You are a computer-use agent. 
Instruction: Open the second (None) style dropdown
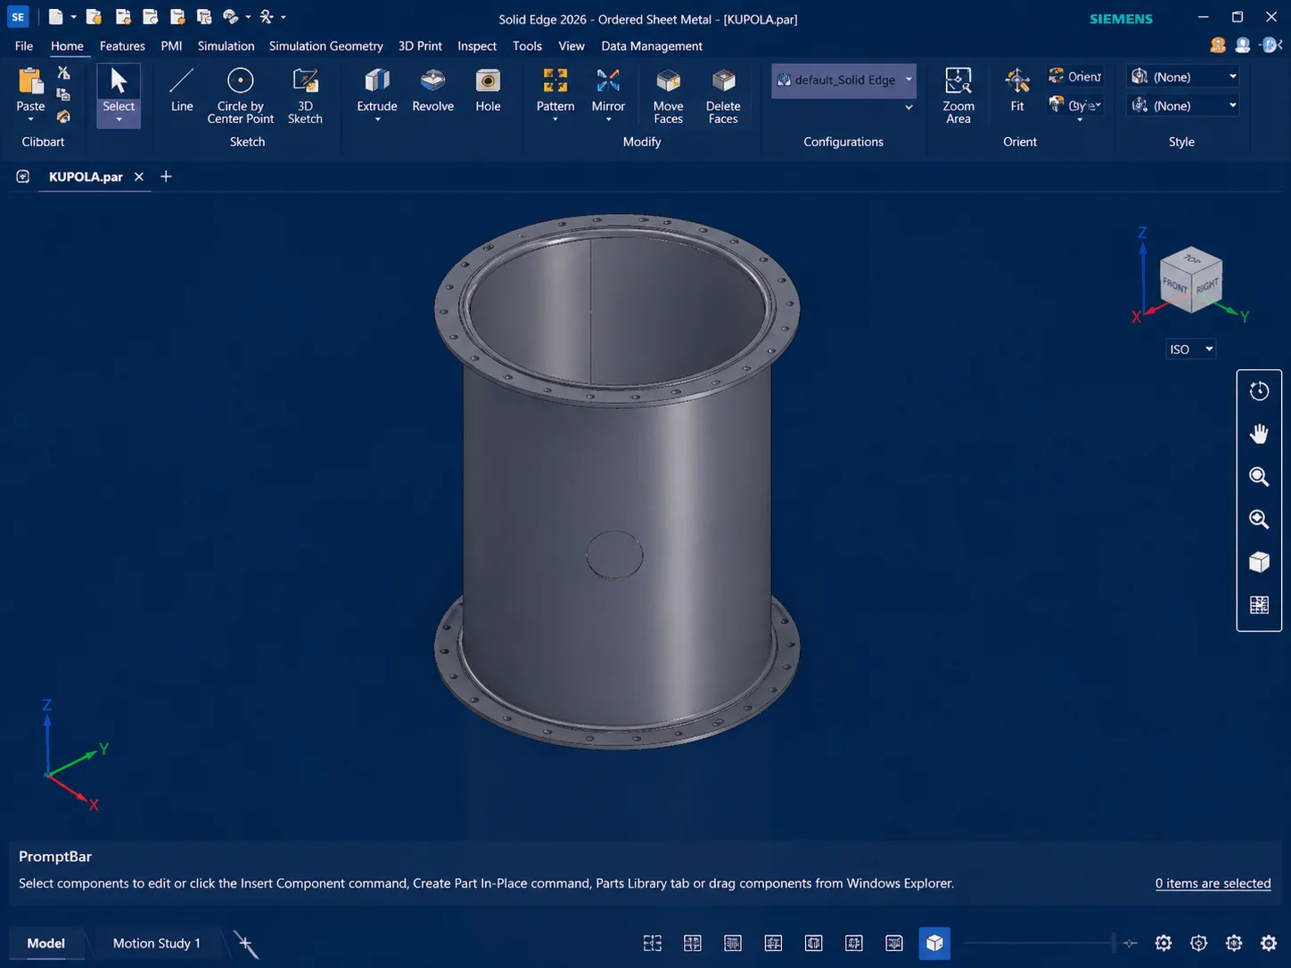1183,105
